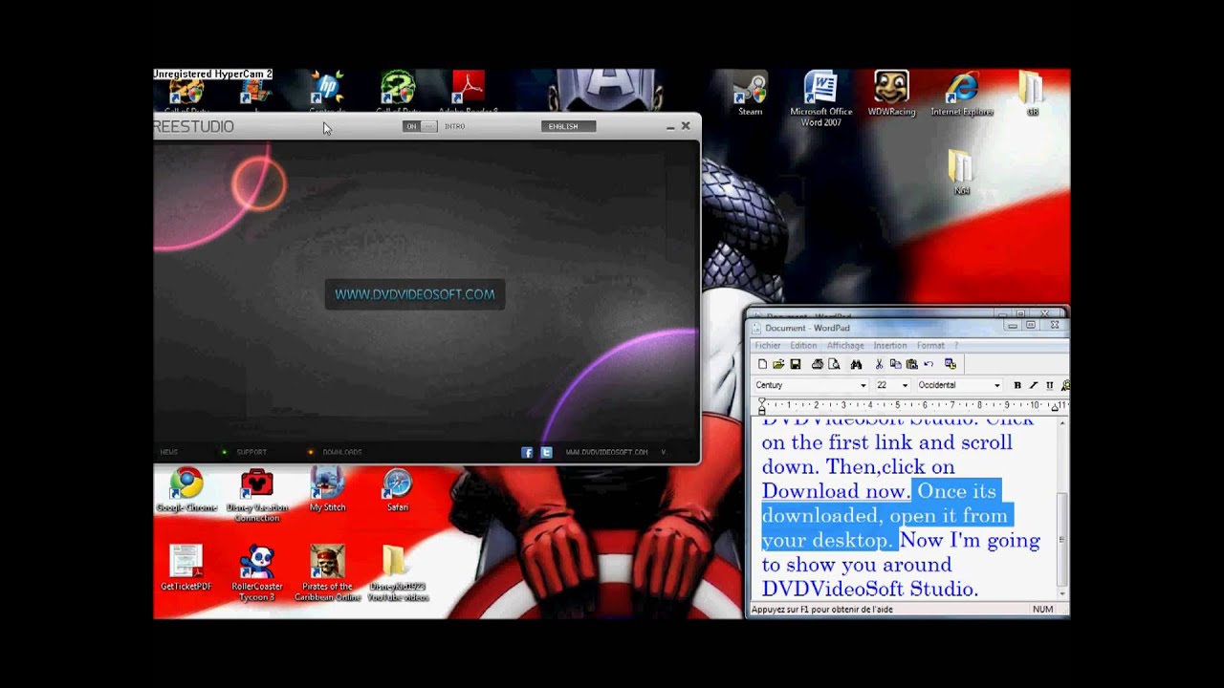Click the right indent marker on WordPad ruler
The image size is (1224, 688).
click(x=1054, y=408)
